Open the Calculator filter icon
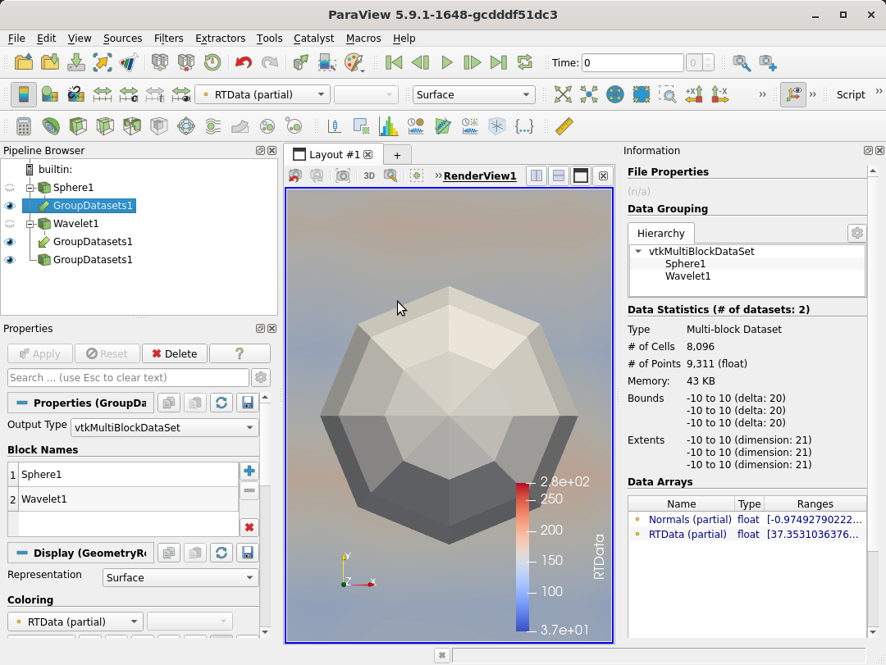Screen dimensions: 886x665 (x=24, y=126)
